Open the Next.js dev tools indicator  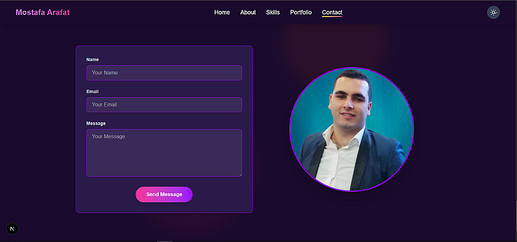tap(12, 229)
